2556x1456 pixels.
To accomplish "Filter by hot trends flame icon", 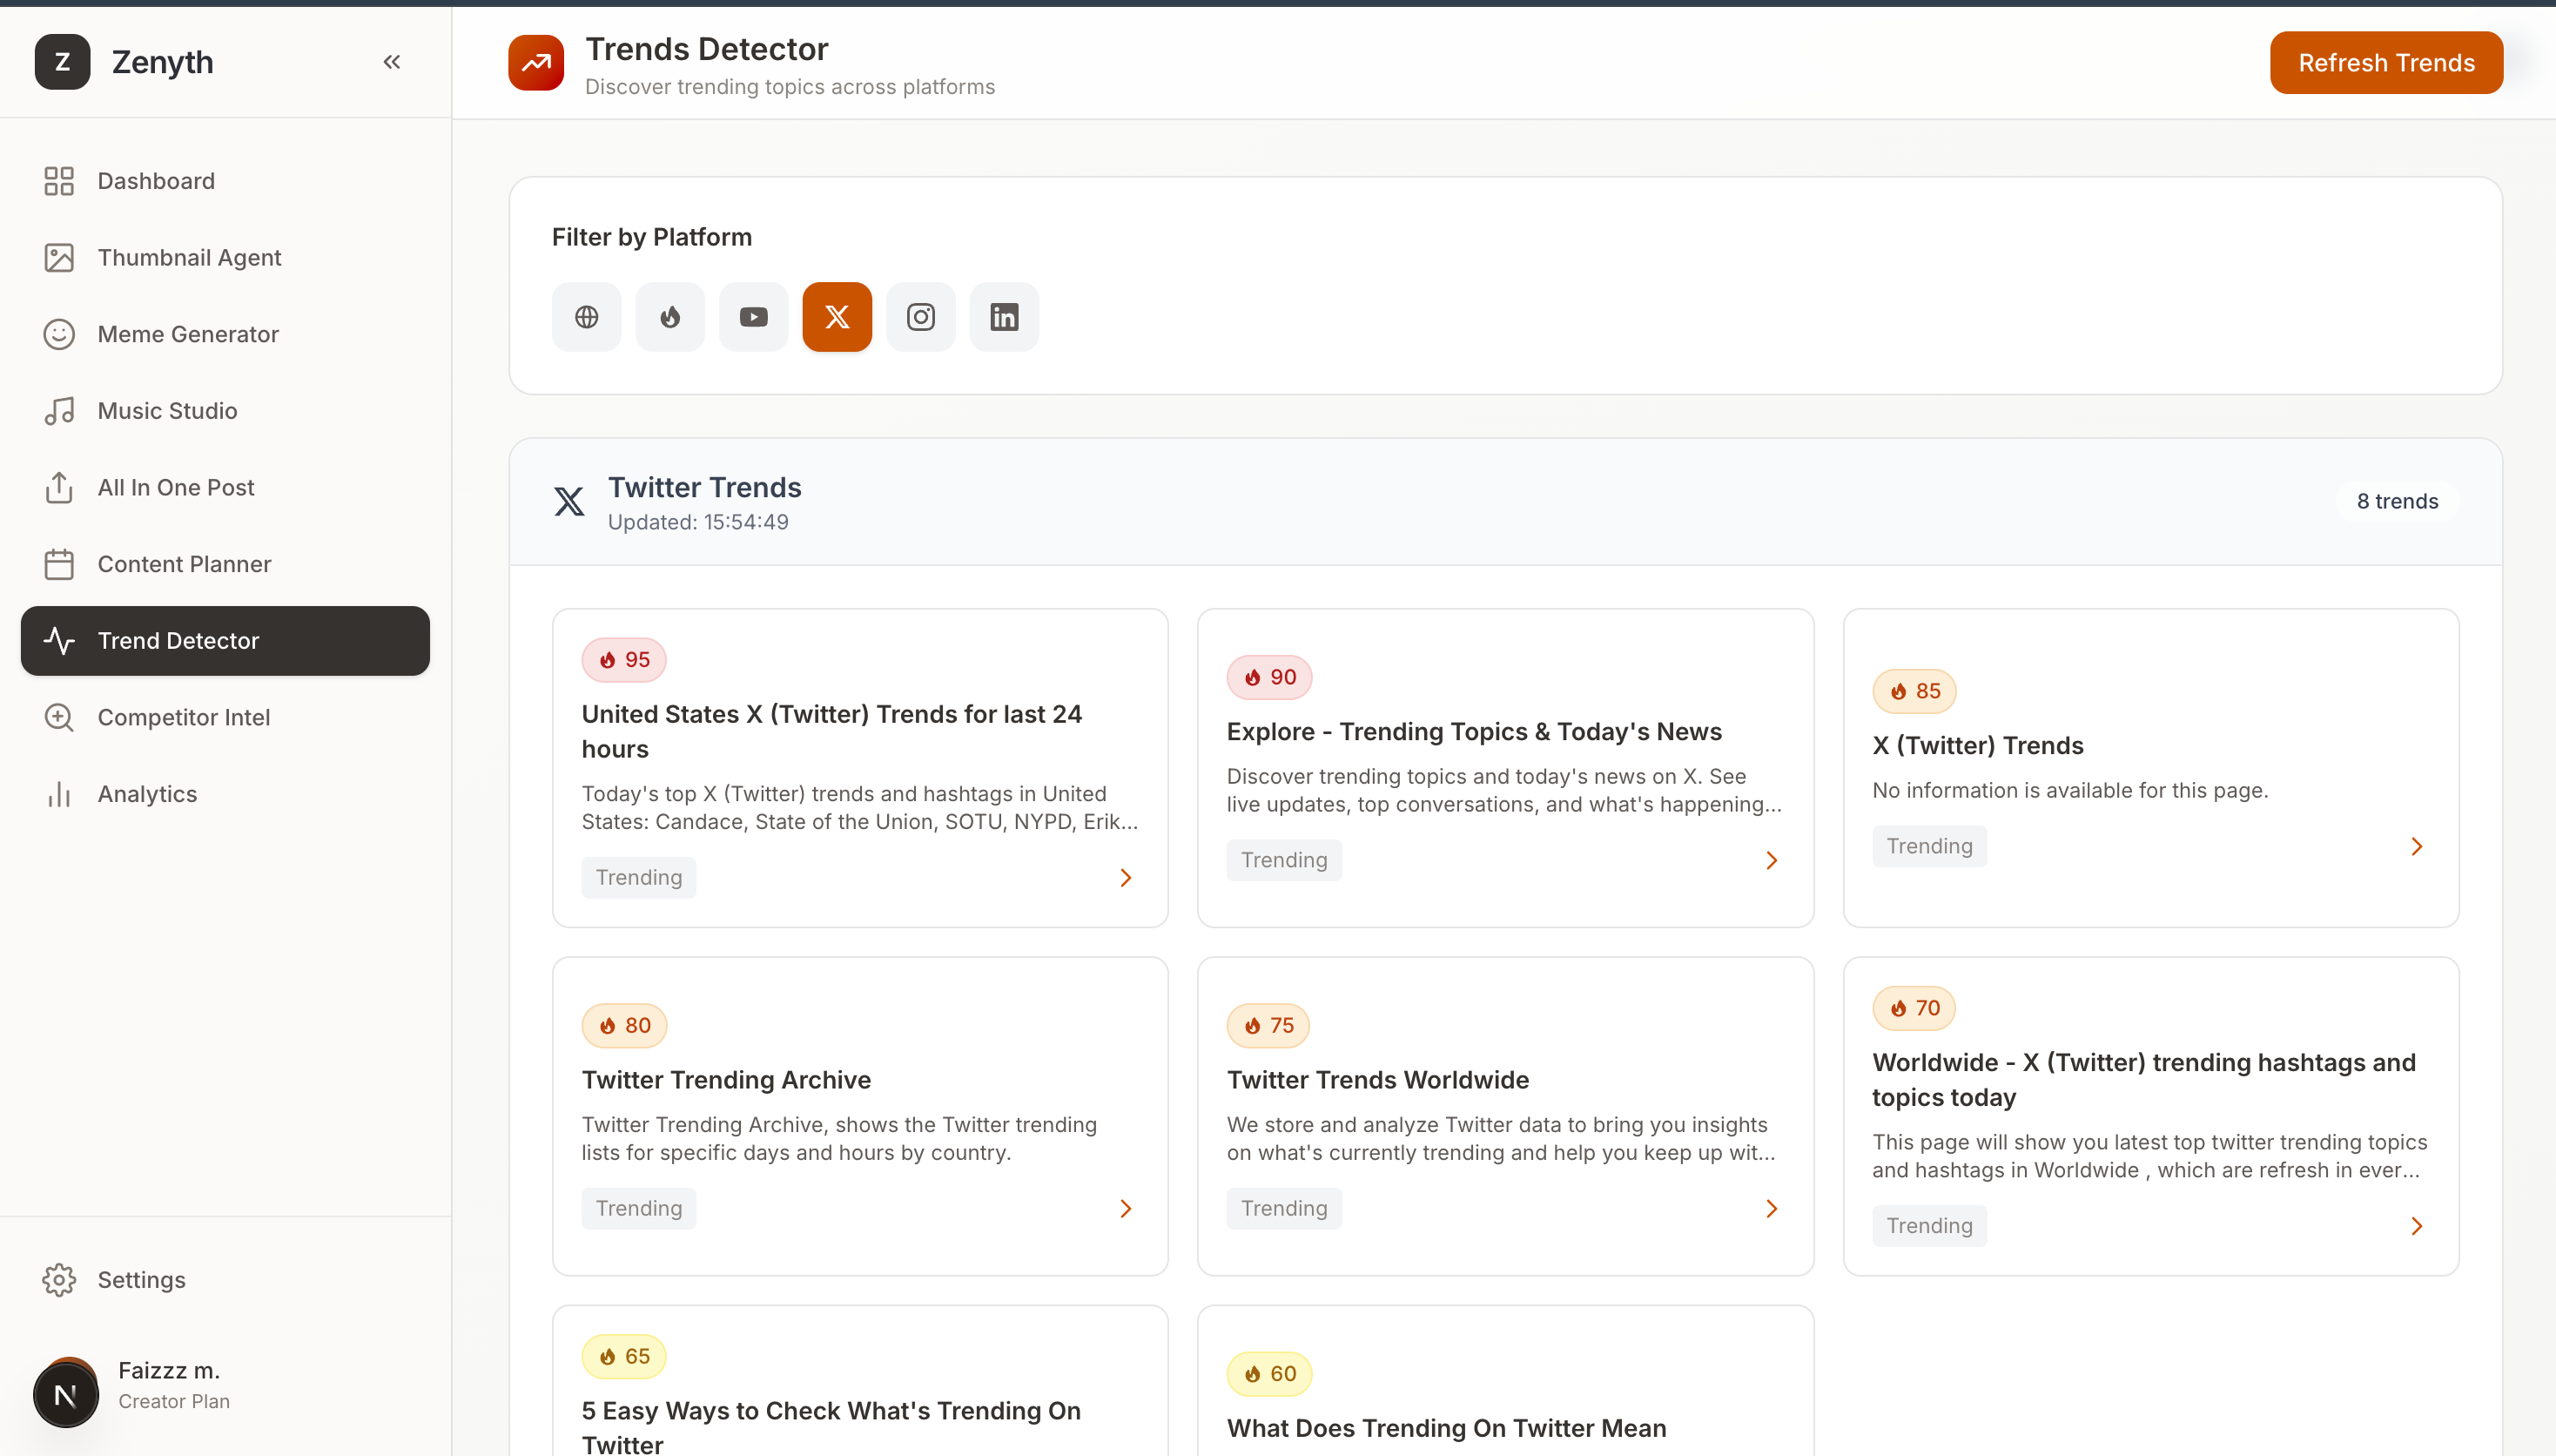I will [669, 317].
